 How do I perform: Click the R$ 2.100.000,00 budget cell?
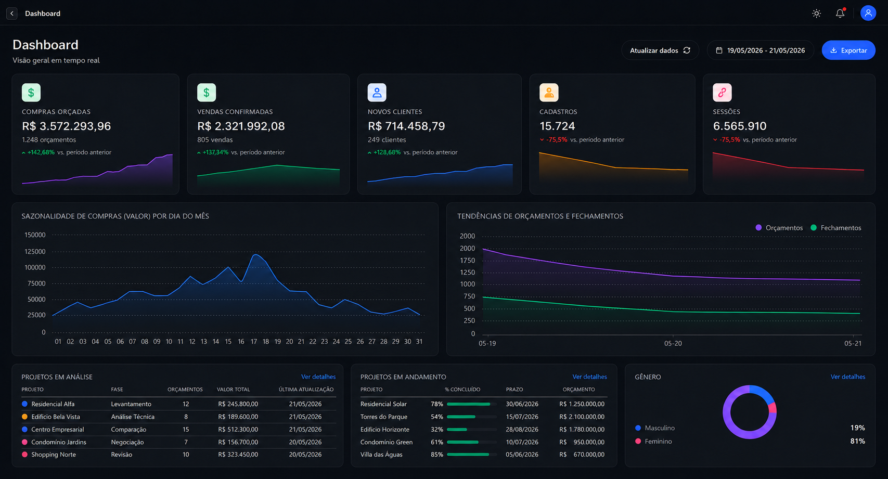[582, 417]
